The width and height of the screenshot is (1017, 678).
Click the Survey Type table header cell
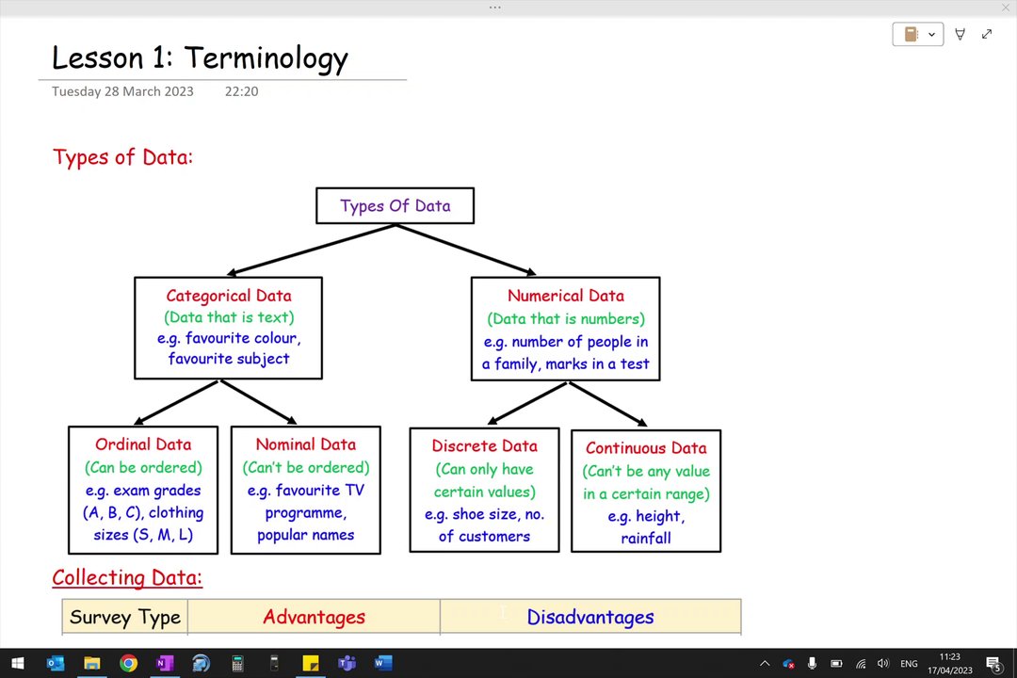pyautogui.click(x=125, y=617)
